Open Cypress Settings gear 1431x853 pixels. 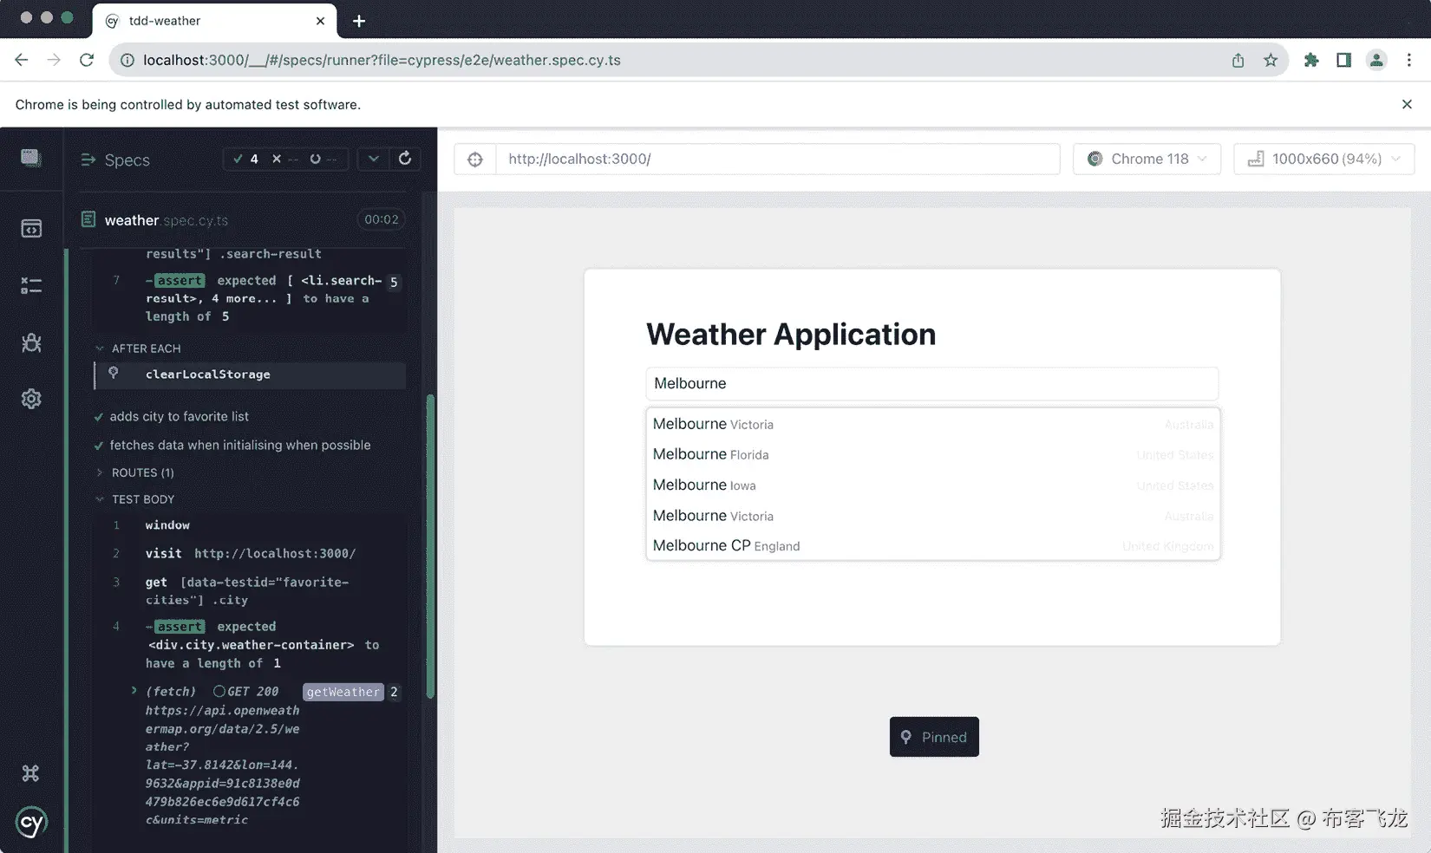pyautogui.click(x=31, y=399)
